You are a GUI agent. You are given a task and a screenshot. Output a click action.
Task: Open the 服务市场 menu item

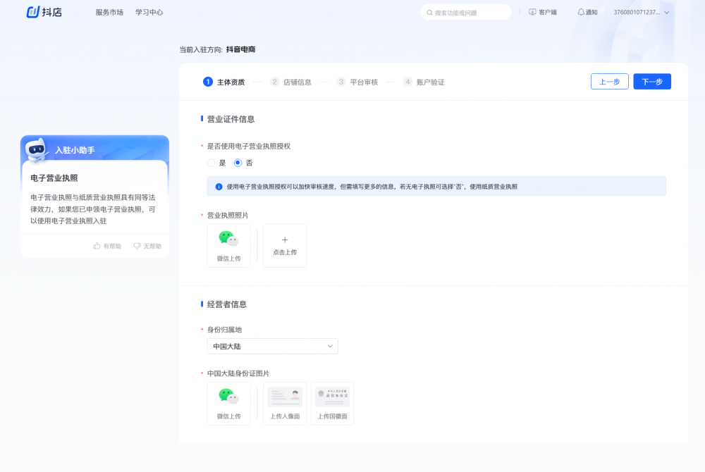[x=109, y=12]
